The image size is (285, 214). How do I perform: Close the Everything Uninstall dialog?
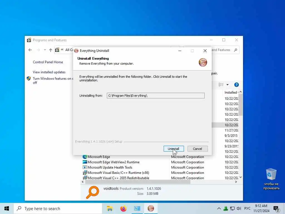[205, 51]
